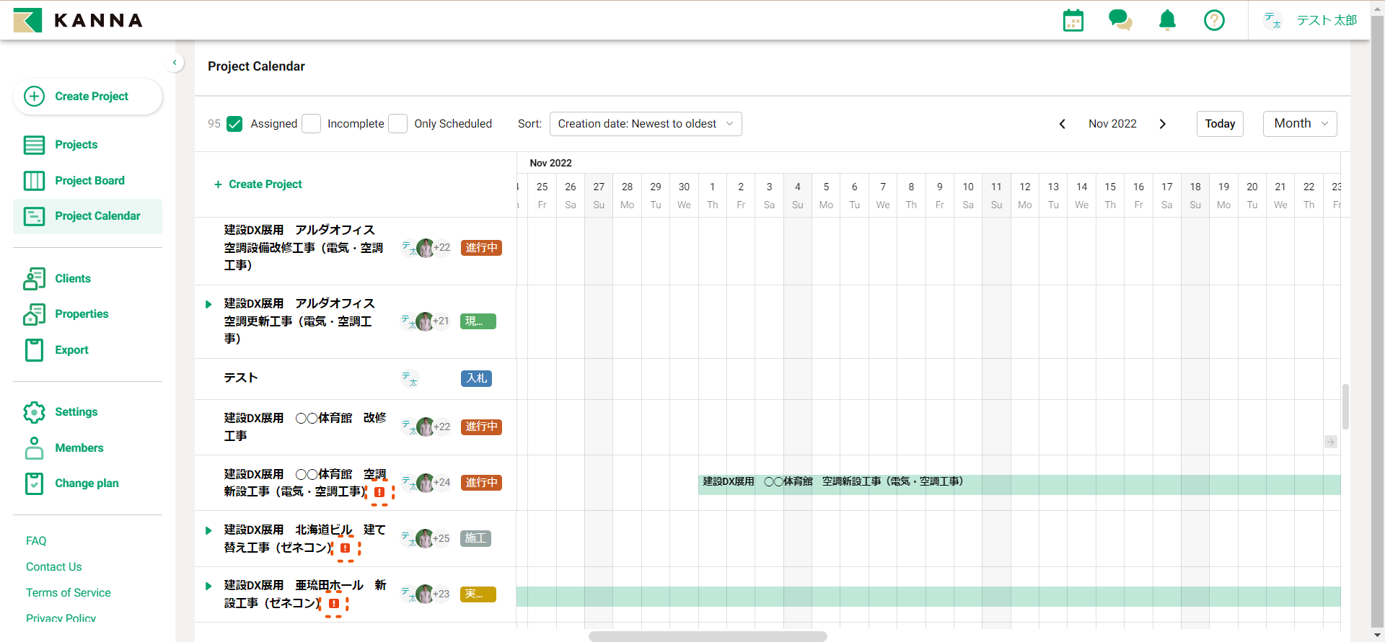The height and width of the screenshot is (642, 1385).
Task: Open the chat messages icon
Action: 1120,20
